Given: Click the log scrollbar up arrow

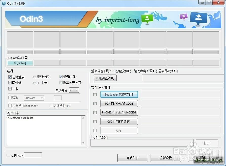Looking at the screenshot, I should pos(83,118).
